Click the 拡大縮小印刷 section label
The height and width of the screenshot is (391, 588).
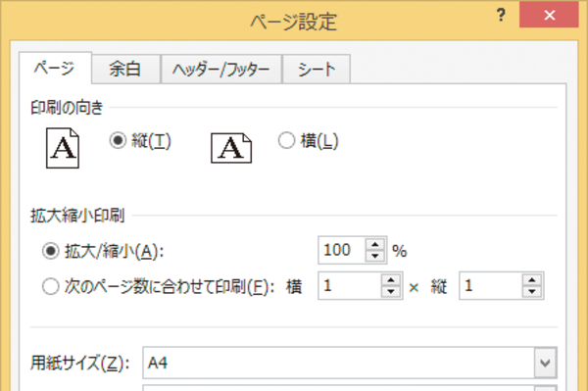tap(77, 216)
